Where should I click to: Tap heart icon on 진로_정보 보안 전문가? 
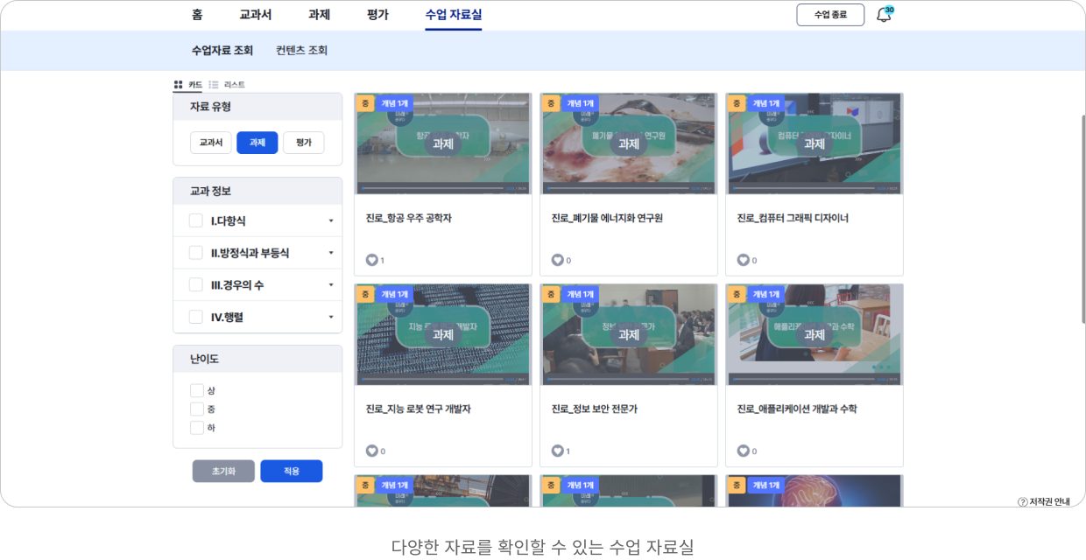tap(557, 451)
